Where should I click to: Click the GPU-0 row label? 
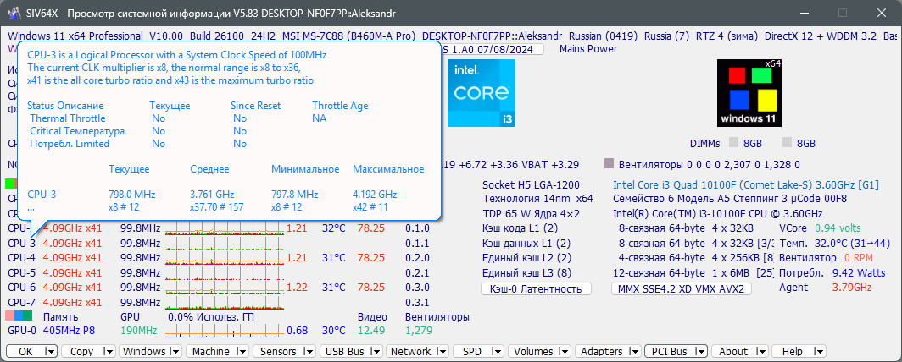22,331
